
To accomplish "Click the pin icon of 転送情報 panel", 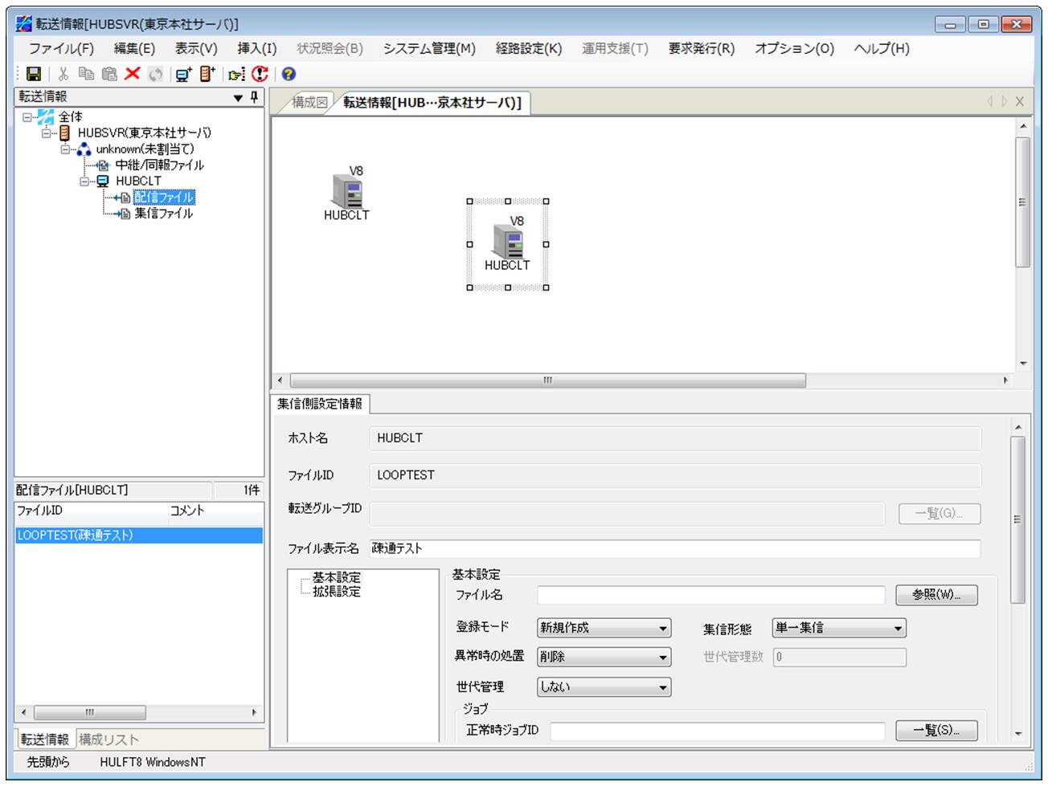I will click(255, 97).
